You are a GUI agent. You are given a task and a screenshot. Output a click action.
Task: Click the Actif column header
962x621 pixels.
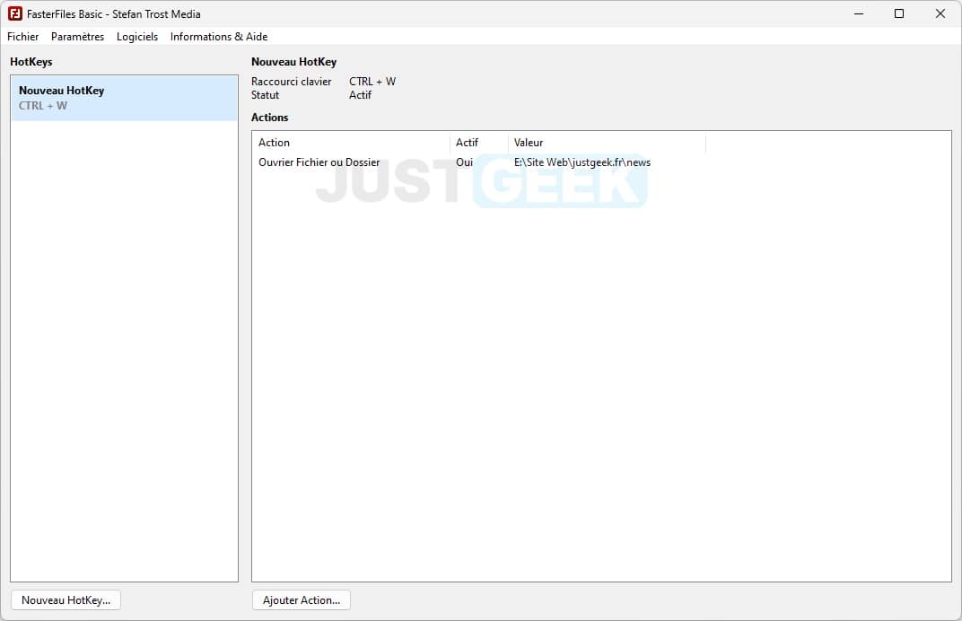[x=479, y=143]
